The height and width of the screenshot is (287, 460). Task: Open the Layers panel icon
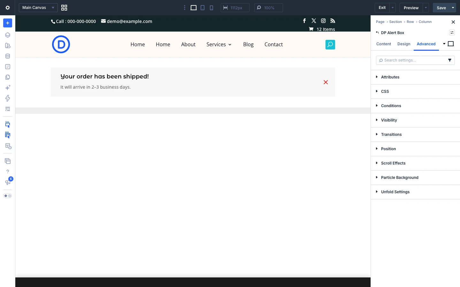tap(8, 35)
